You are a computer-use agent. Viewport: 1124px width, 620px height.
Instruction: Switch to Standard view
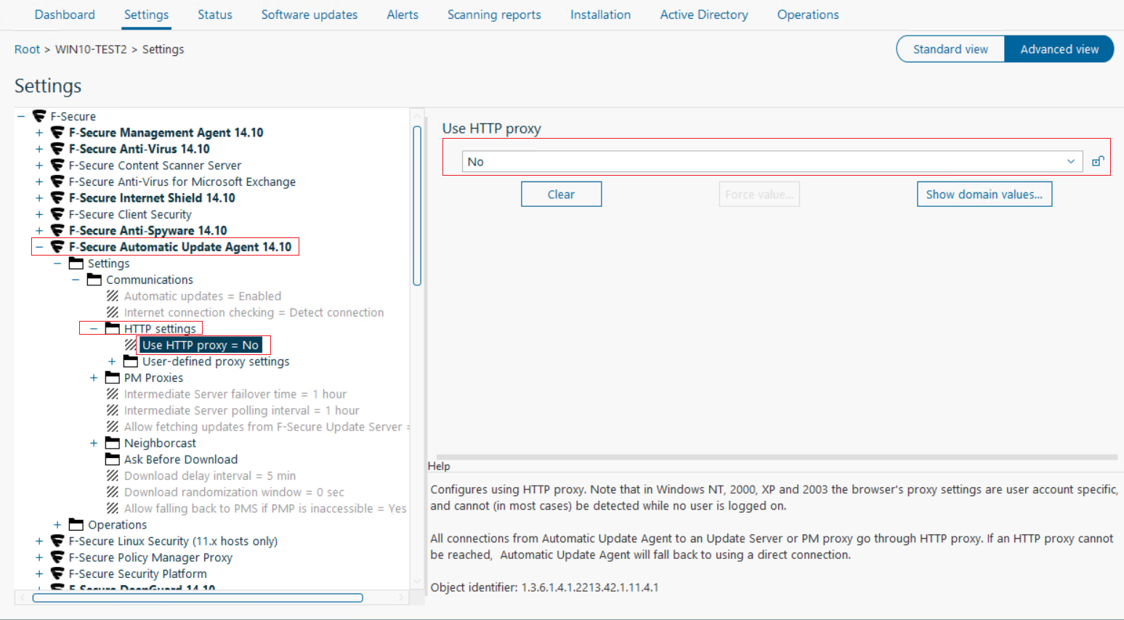950,49
